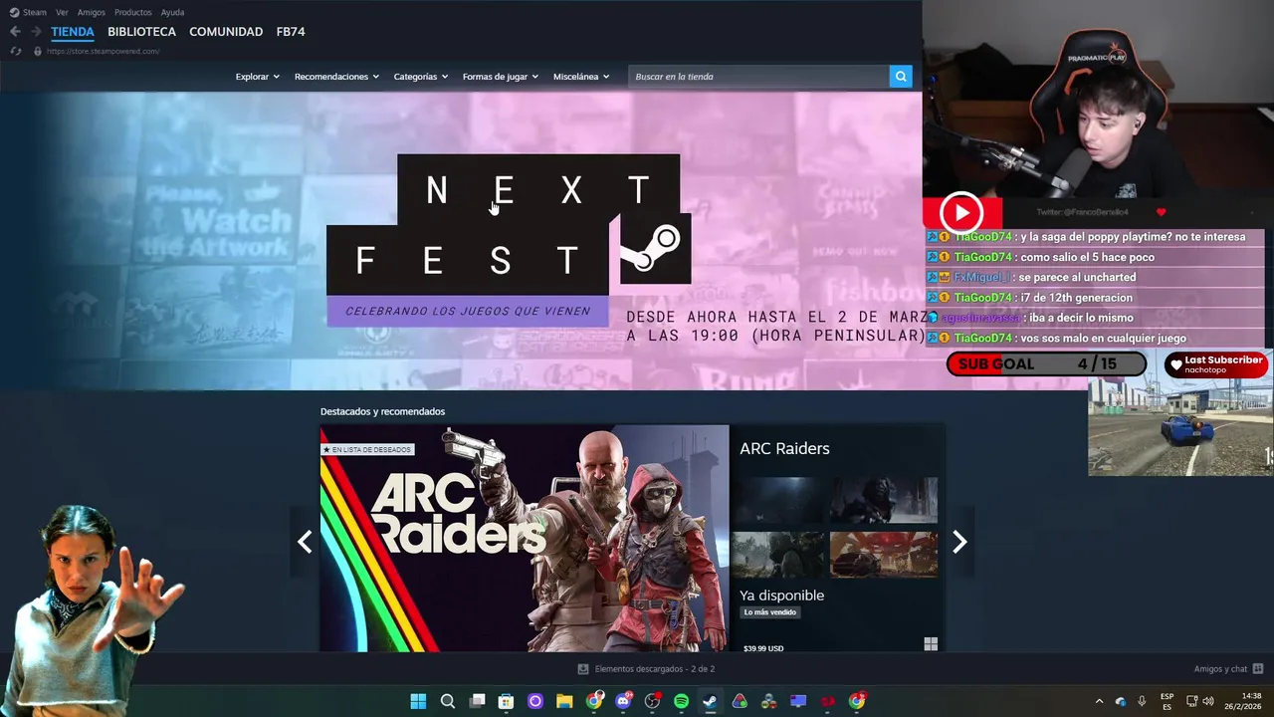Image resolution: width=1274 pixels, height=717 pixels.
Task: Open the ESP language indicator in taskbar
Action: (1167, 701)
